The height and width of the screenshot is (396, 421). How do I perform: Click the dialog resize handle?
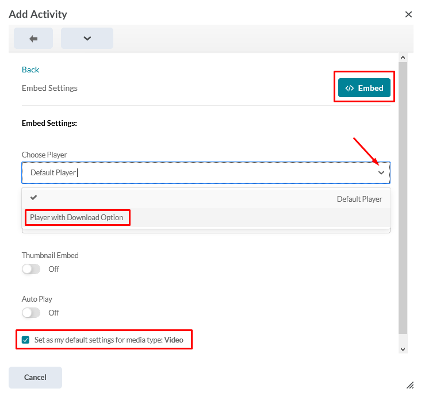point(409,385)
